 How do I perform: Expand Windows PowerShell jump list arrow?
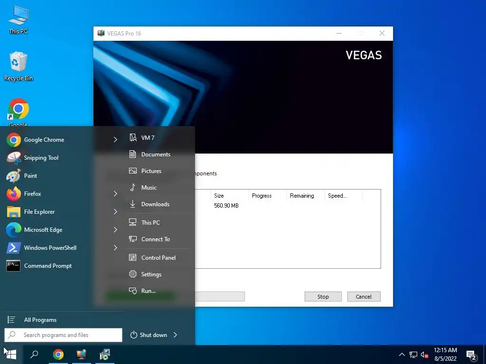click(115, 247)
